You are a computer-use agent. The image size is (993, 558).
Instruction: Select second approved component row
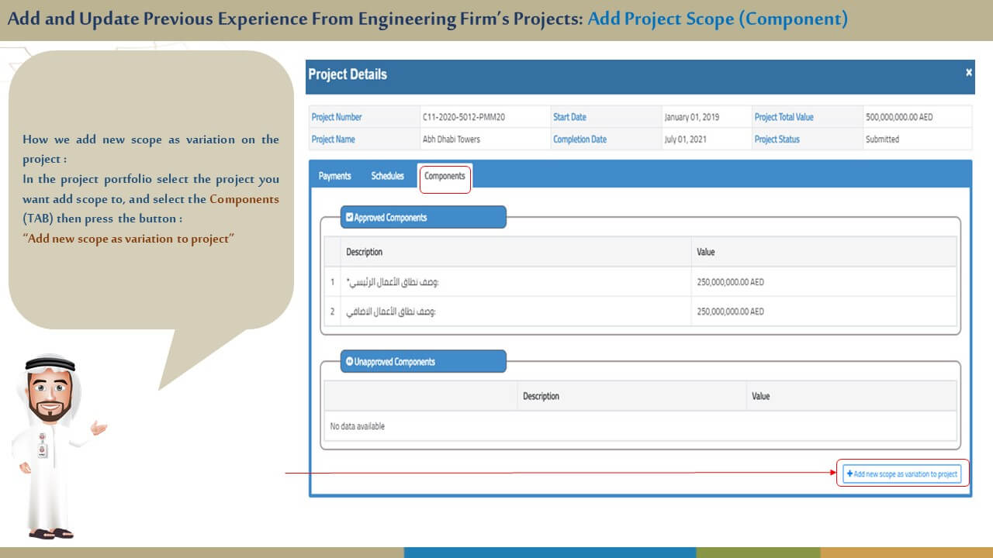tap(512, 312)
